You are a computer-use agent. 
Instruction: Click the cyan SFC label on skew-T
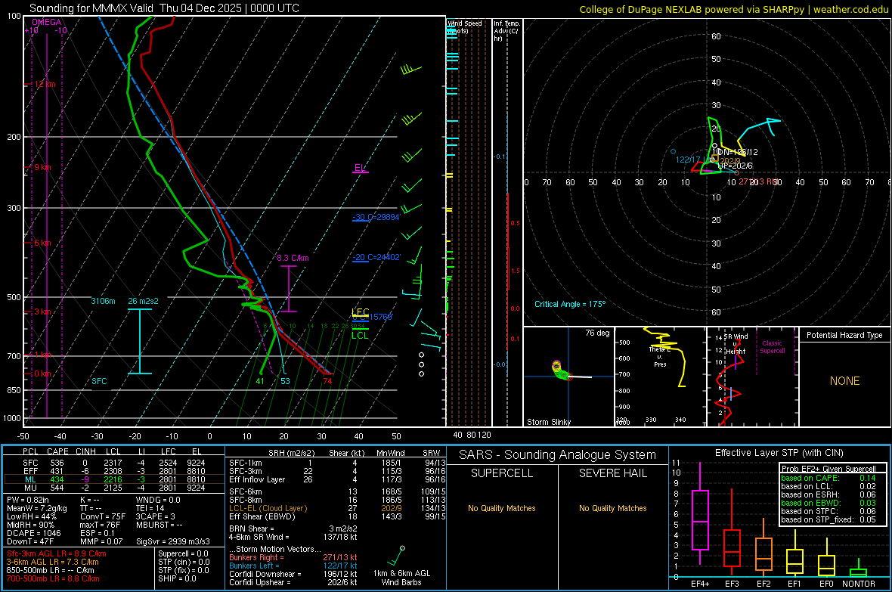(x=99, y=381)
